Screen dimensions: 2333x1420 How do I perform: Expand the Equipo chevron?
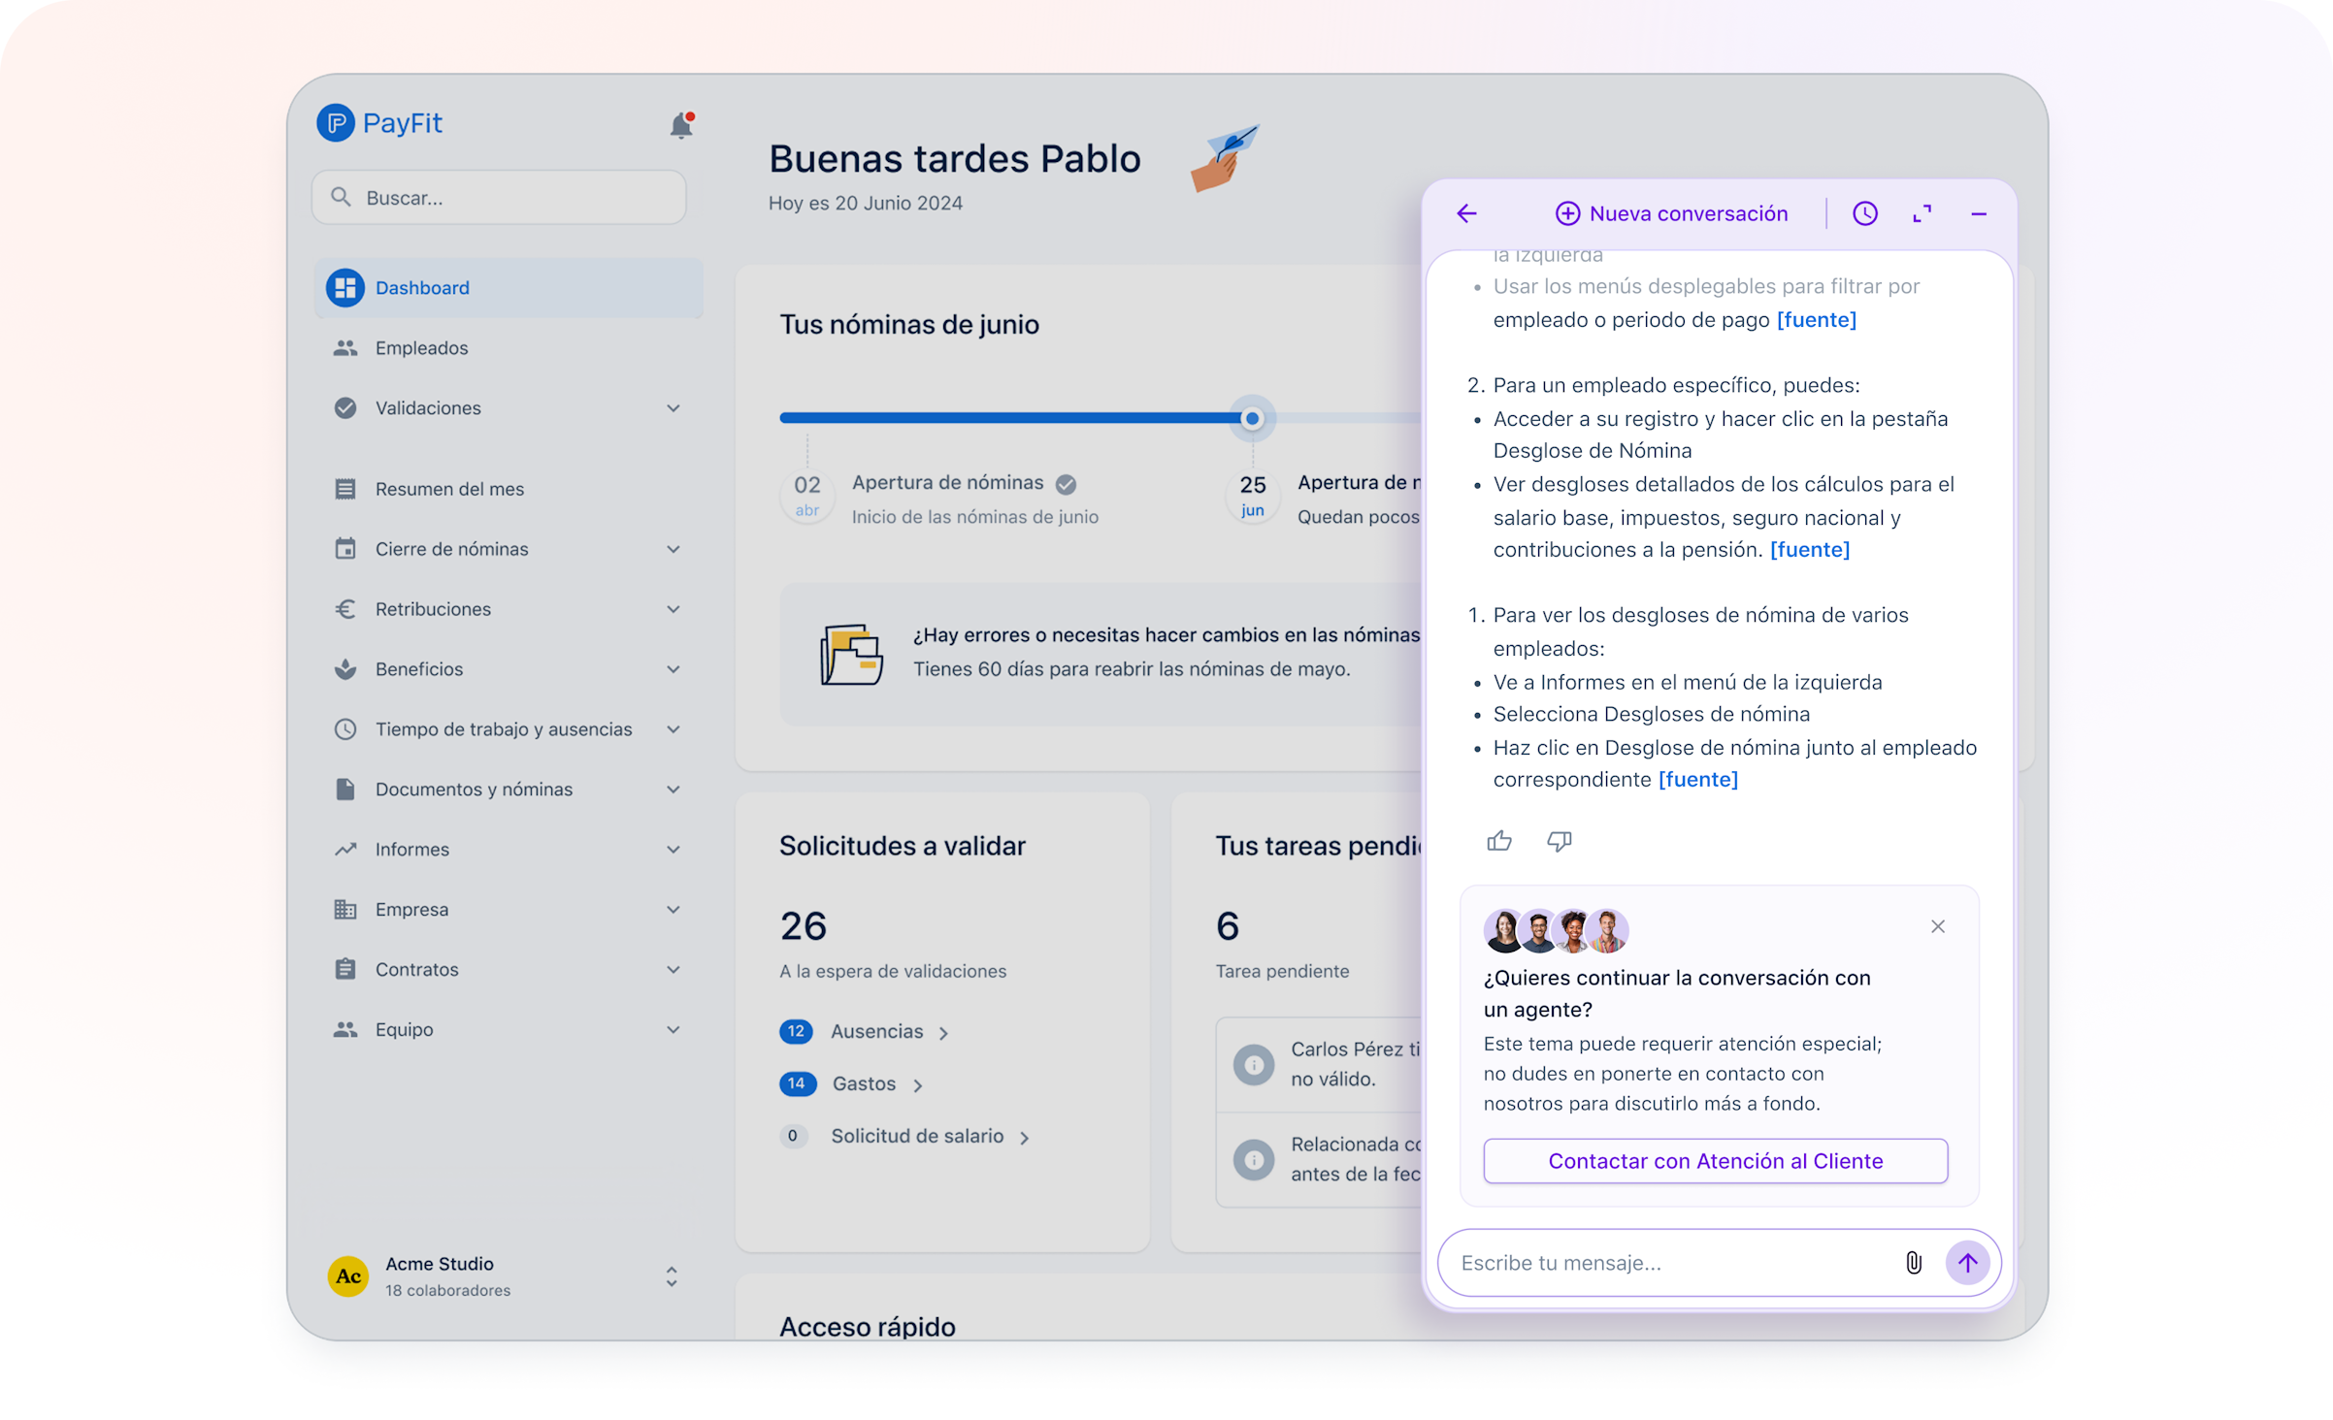(674, 1030)
